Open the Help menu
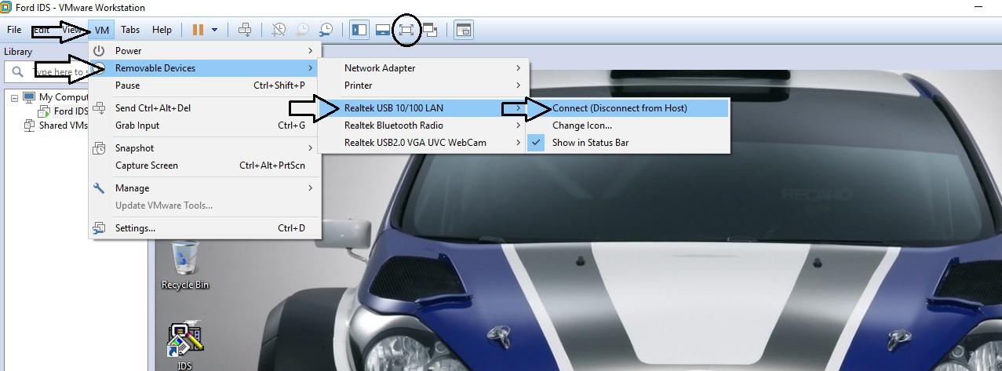Image resolution: width=1002 pixels, height=371 pixels. pos(162,30)
